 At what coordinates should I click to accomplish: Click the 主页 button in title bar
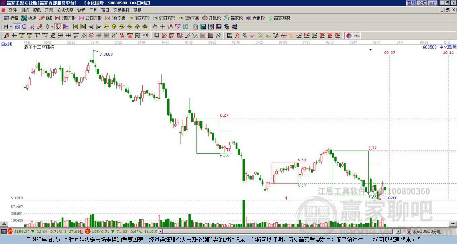coord(433,3)
